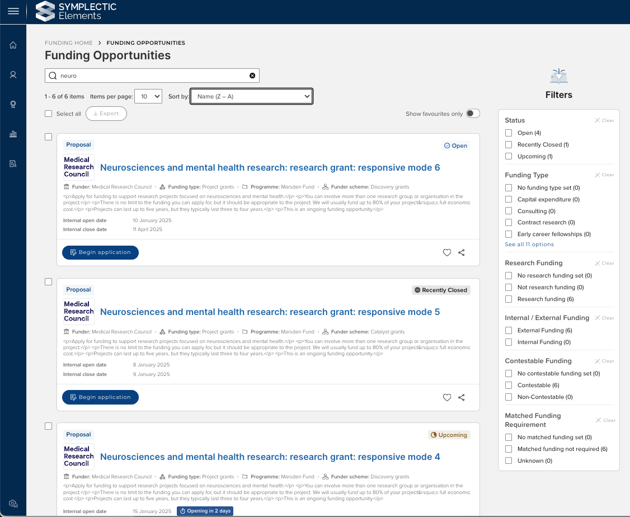Favourite responsive mode 6 with heart icon
Viewport: 630px width, 517px height.
pos(446,252)
